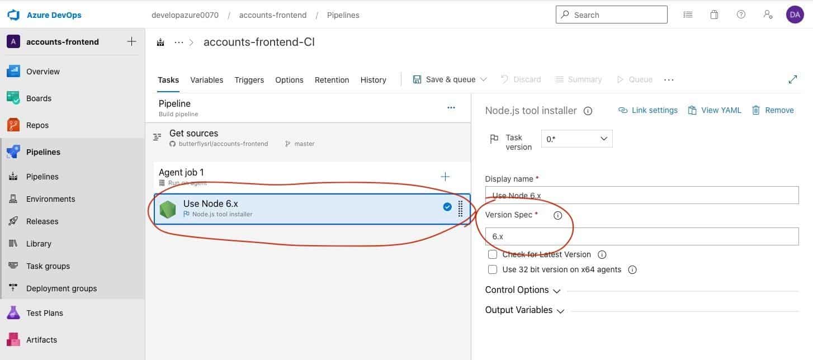Click the plus icon beside accounts-frontend project

(131, 41)
